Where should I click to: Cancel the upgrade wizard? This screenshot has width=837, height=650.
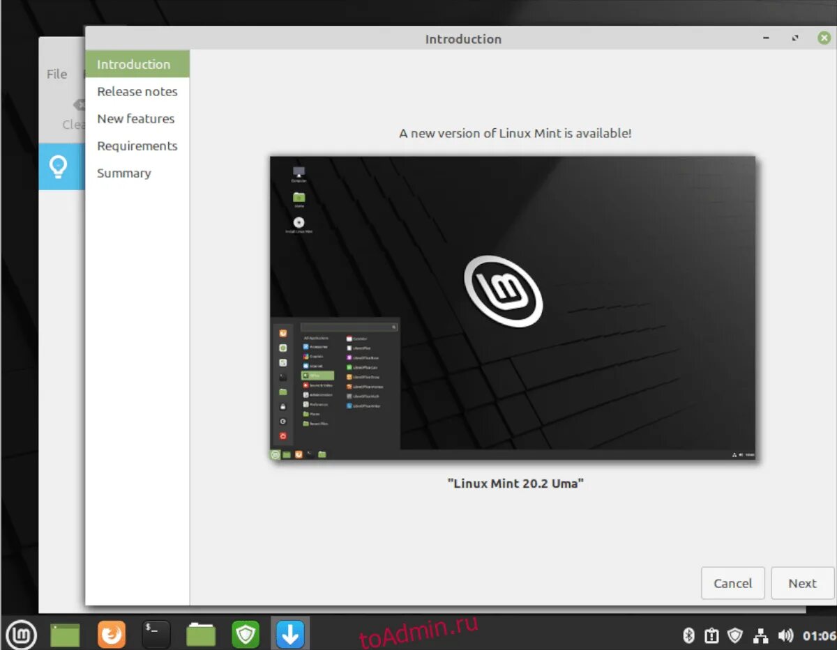pyautogui.click(x=733, y=583)
